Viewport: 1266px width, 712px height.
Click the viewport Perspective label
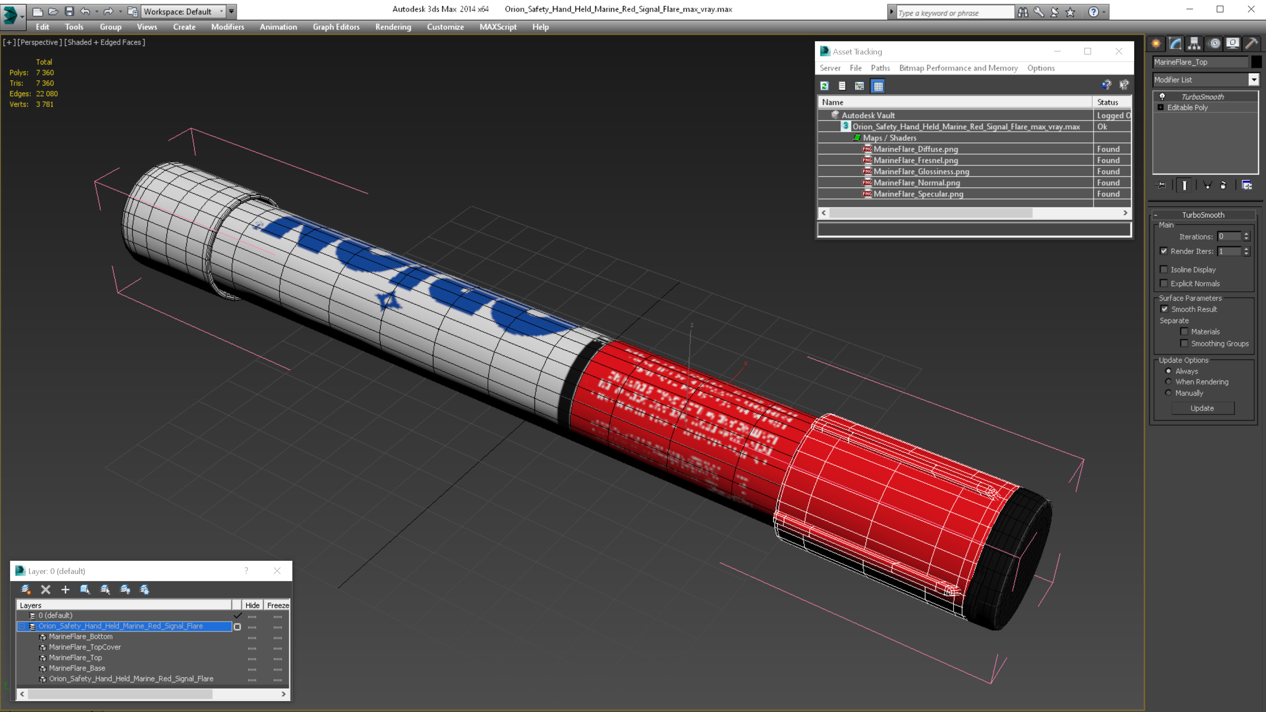tap(39, 42)
